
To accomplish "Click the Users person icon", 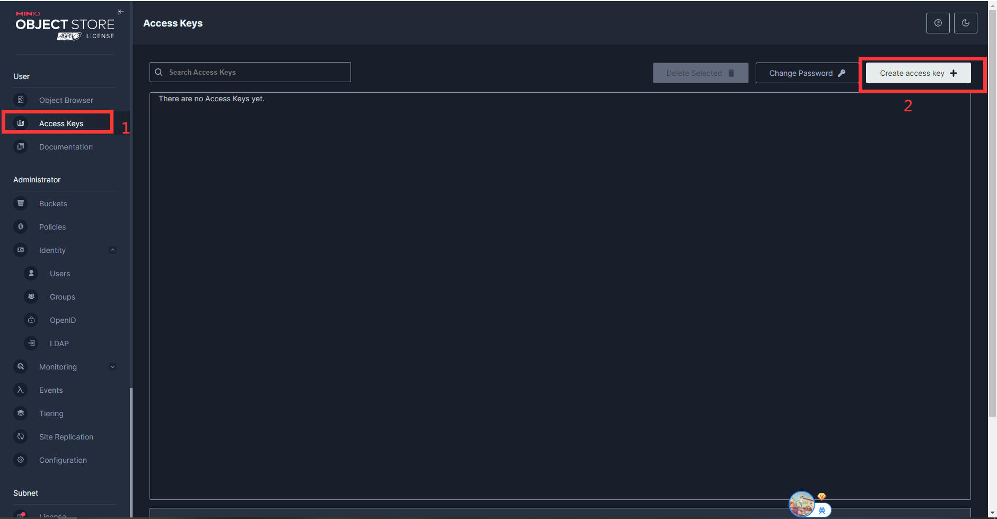I will tap(31, 273).
